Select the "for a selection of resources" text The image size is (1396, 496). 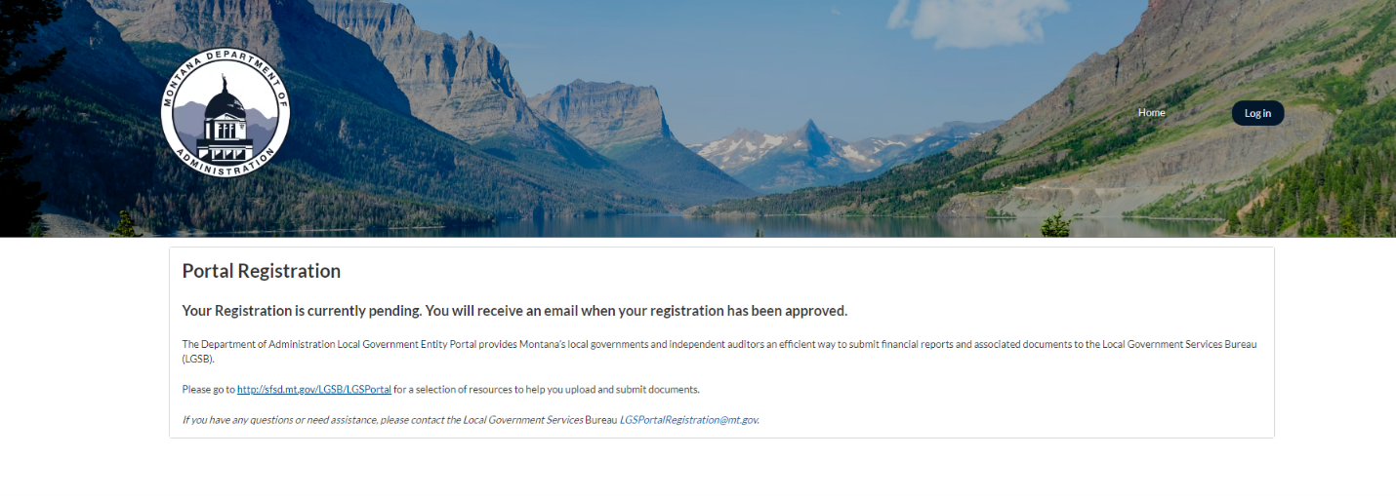point(547,389)
